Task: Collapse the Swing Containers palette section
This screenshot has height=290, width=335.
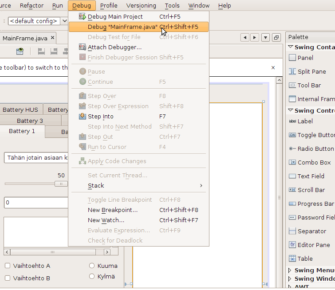Action: point(290,47)
